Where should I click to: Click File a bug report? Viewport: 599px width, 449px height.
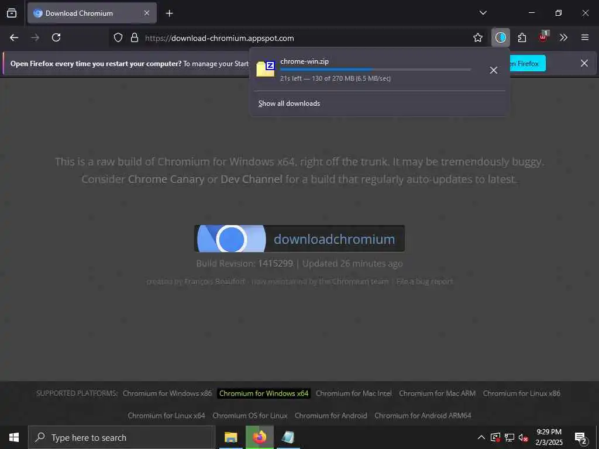(x=425, y=281)
